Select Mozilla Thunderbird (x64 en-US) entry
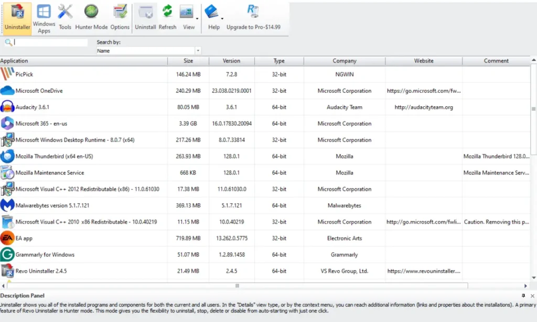The height and width of the screenshot is (322, 537). 54,156
